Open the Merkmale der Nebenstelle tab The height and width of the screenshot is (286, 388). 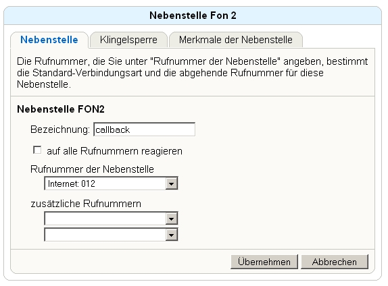(x=235, y=40)
